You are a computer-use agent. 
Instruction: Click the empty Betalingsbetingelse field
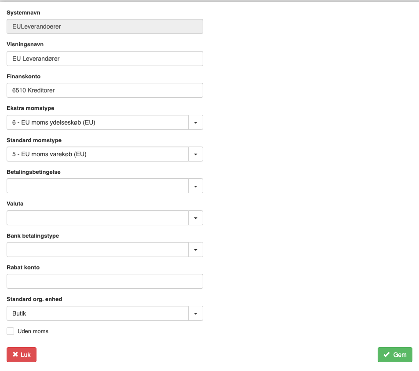pyautogui.click(x=98, y=186)
